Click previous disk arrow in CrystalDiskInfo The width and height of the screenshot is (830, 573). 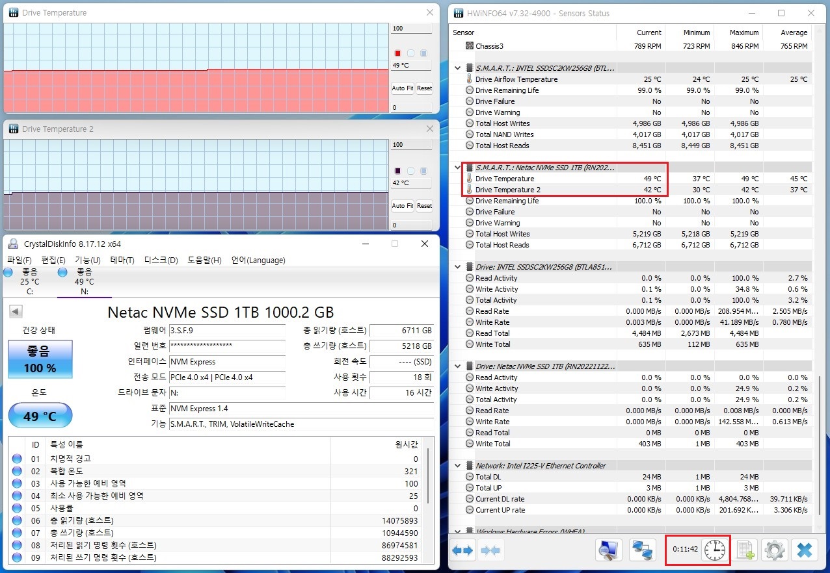(15, 312)
